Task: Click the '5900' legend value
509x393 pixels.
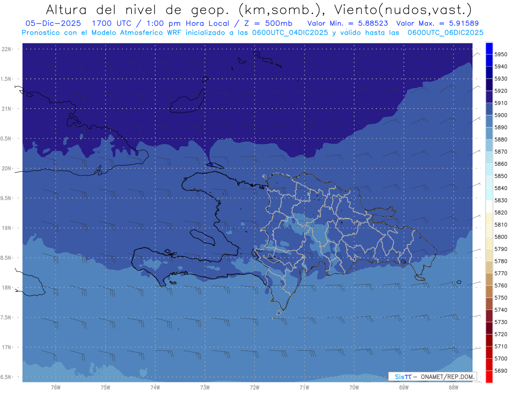Action: (x=501, y=115)
